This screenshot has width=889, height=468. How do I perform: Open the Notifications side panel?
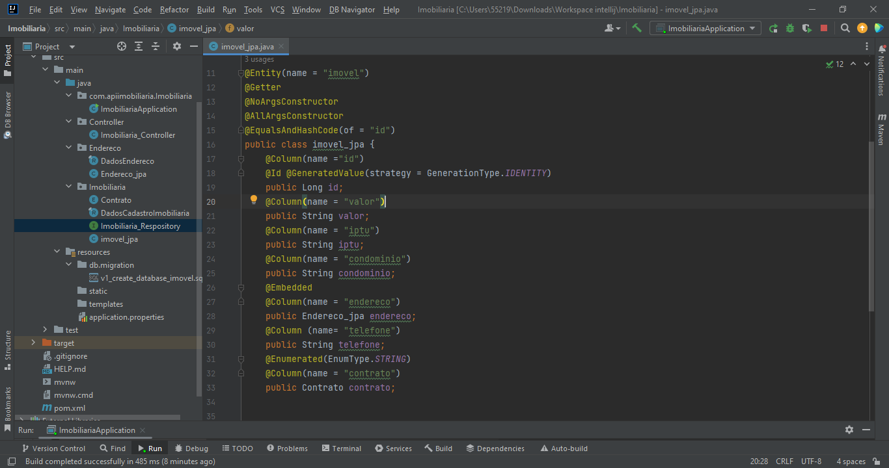882,71
